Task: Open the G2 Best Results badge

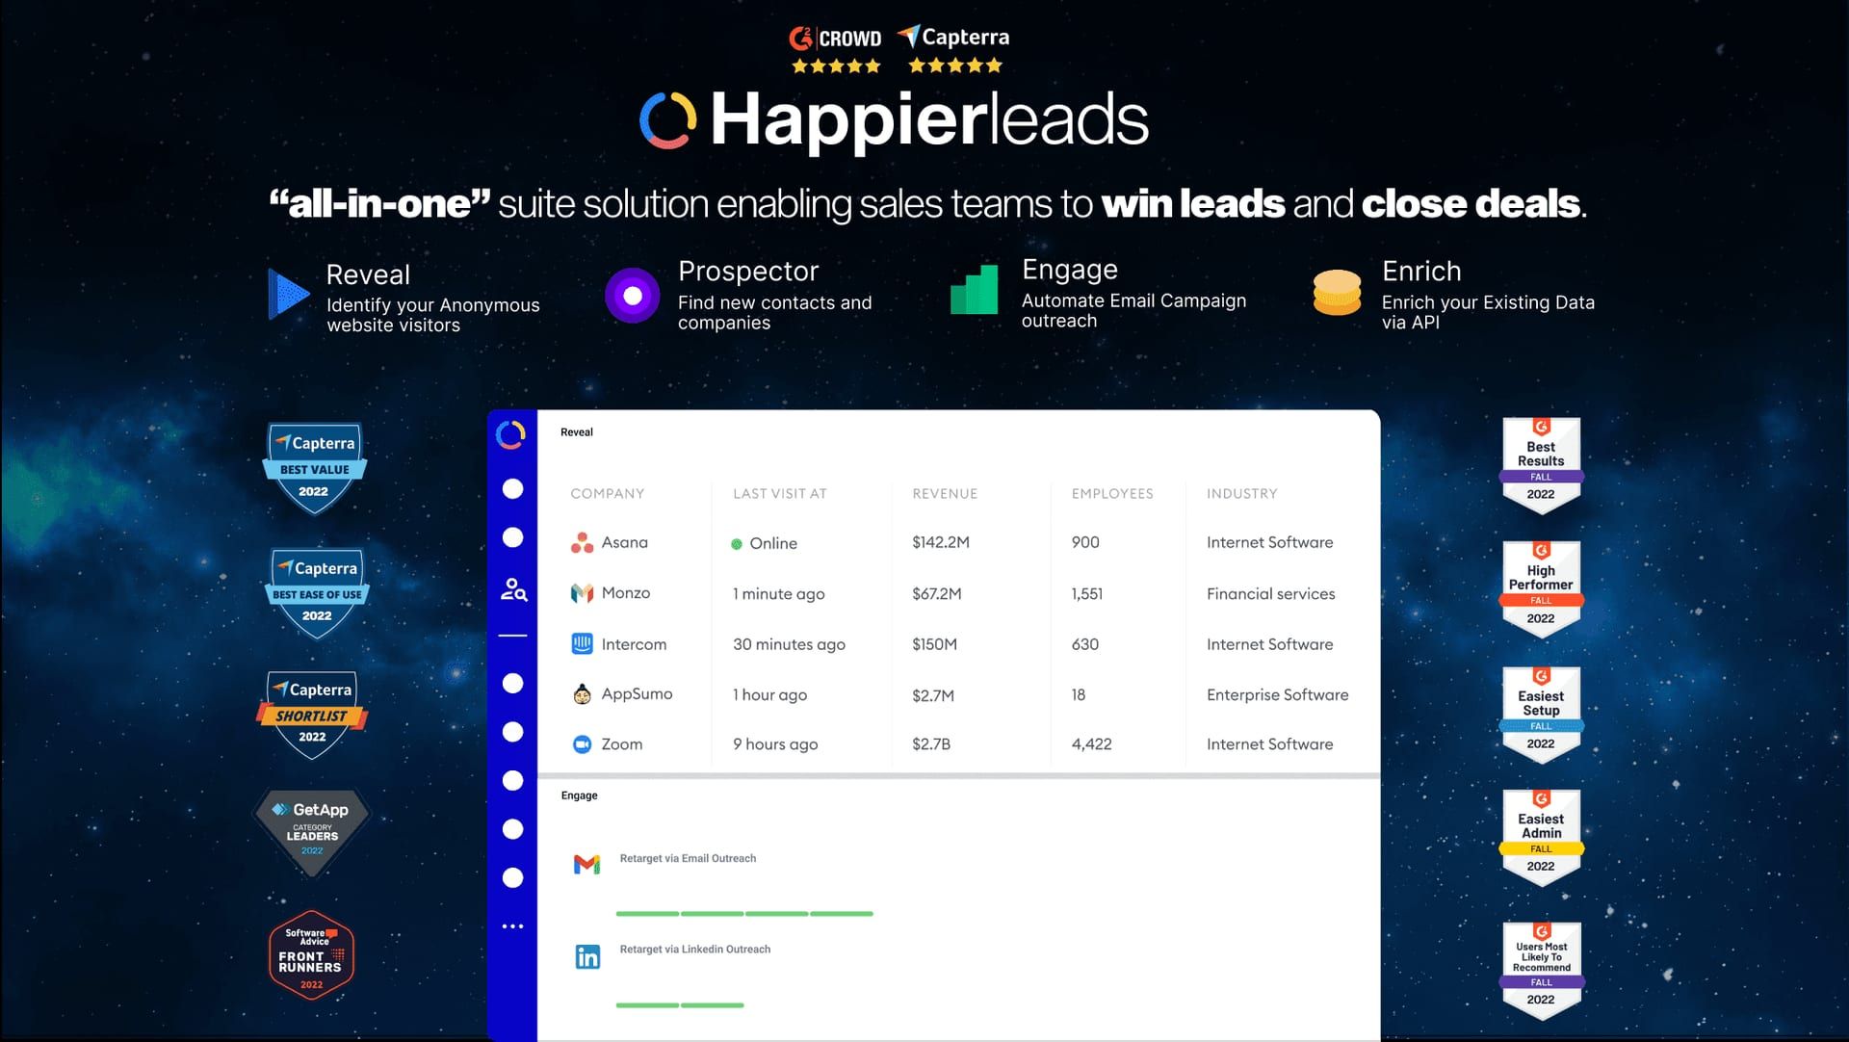Action: coord(1541,466)
